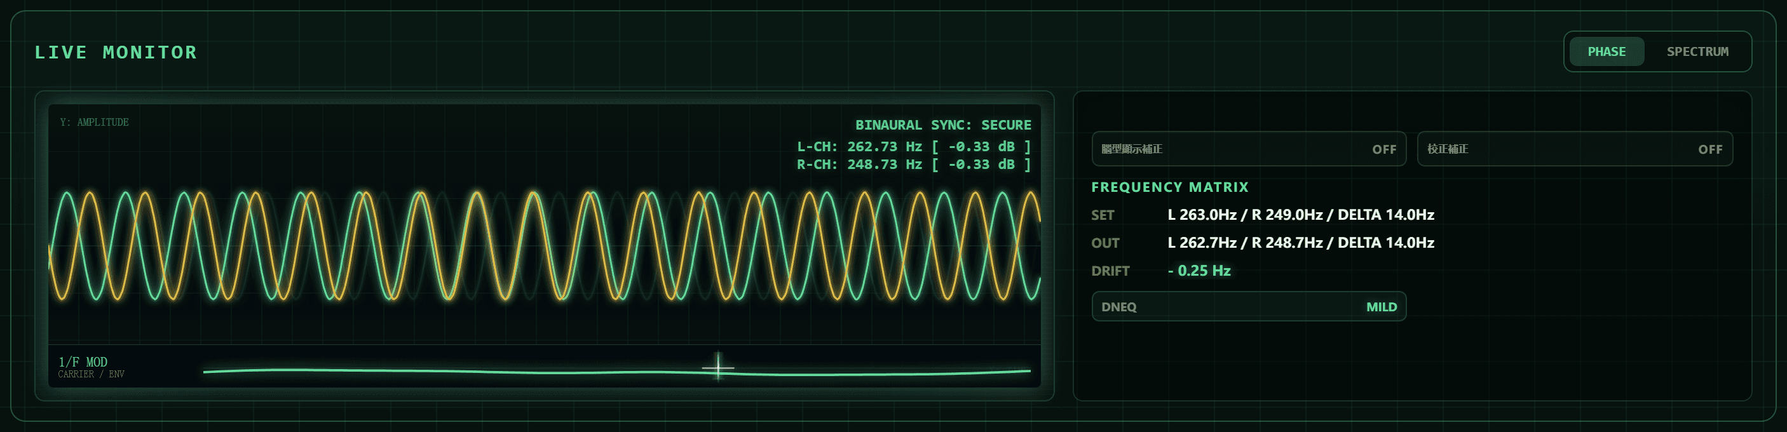The width and height of the screenshot is (1787, 432).
Task: Click the LIVE MONITOR heading
Action: [116, 52]
